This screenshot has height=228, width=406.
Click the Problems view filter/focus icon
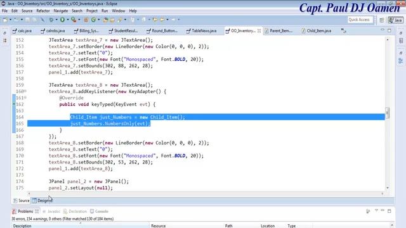click(368, 211)
